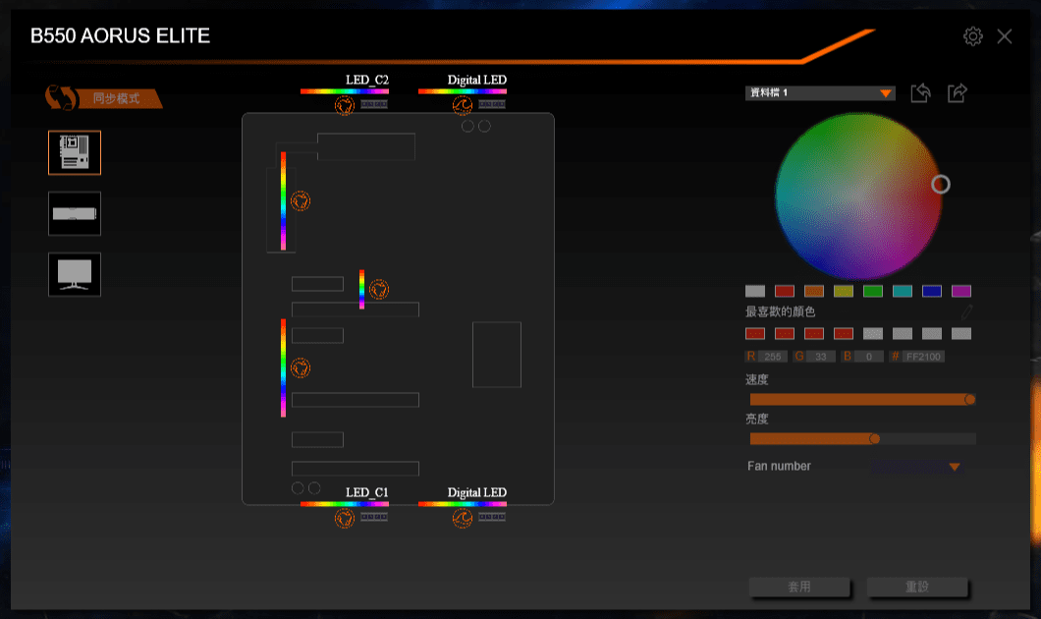Select the eagle icon on the DIMM LED zone

point(301,201)
